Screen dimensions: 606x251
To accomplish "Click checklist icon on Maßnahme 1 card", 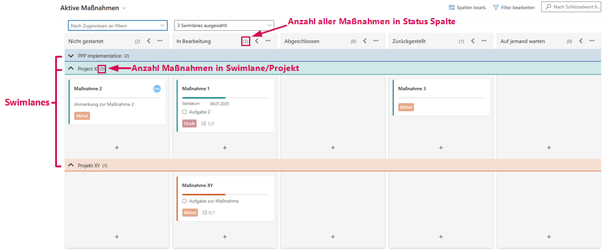I will [204, 123].
